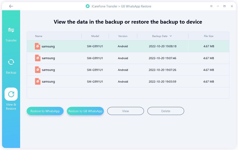The image size is (238, 150).
Task: Click backup date 2022-10-20 19:07:46
Action: coord(162,58)
